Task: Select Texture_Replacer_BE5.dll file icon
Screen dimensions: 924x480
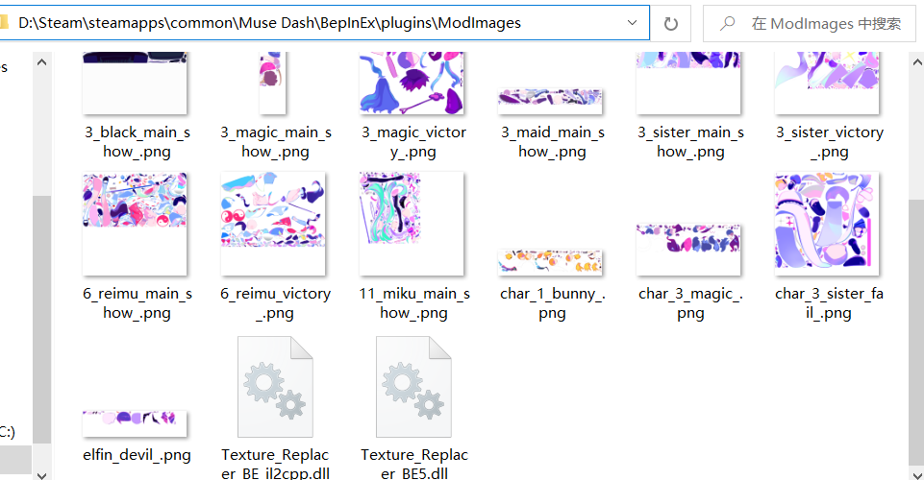Action: click(x=413, y=387)
